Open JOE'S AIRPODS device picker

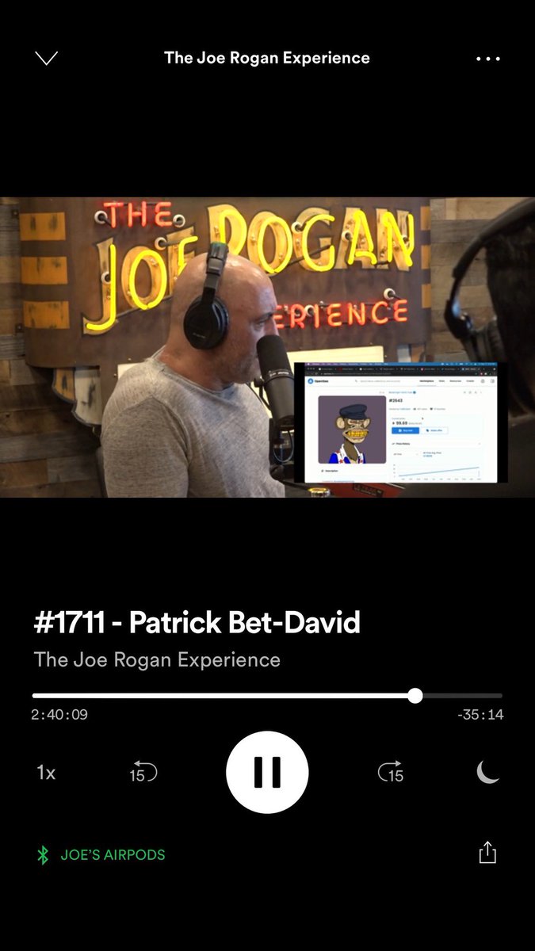(x=113, y=855)
